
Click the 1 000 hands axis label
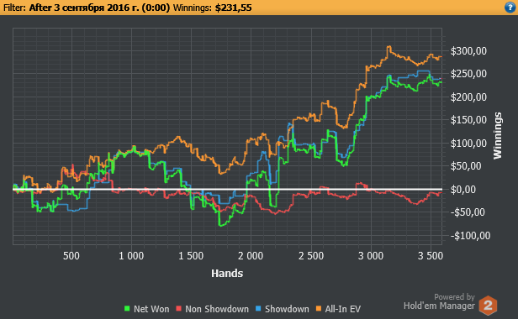[x=131, y=256]
